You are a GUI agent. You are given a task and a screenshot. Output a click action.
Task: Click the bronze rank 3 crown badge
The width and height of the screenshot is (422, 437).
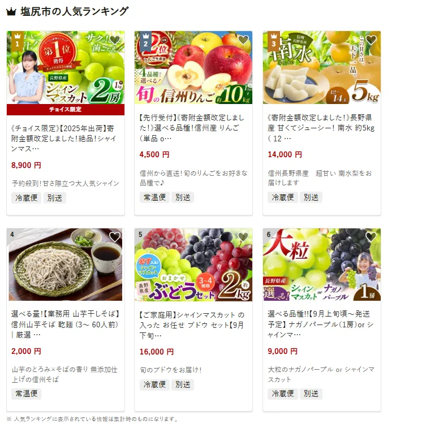pyautogui.click(x=274, y=41)
